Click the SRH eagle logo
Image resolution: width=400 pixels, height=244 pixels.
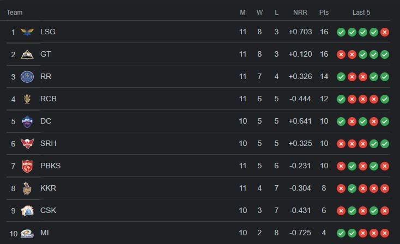pyautogui.click(x=27, y=144)
